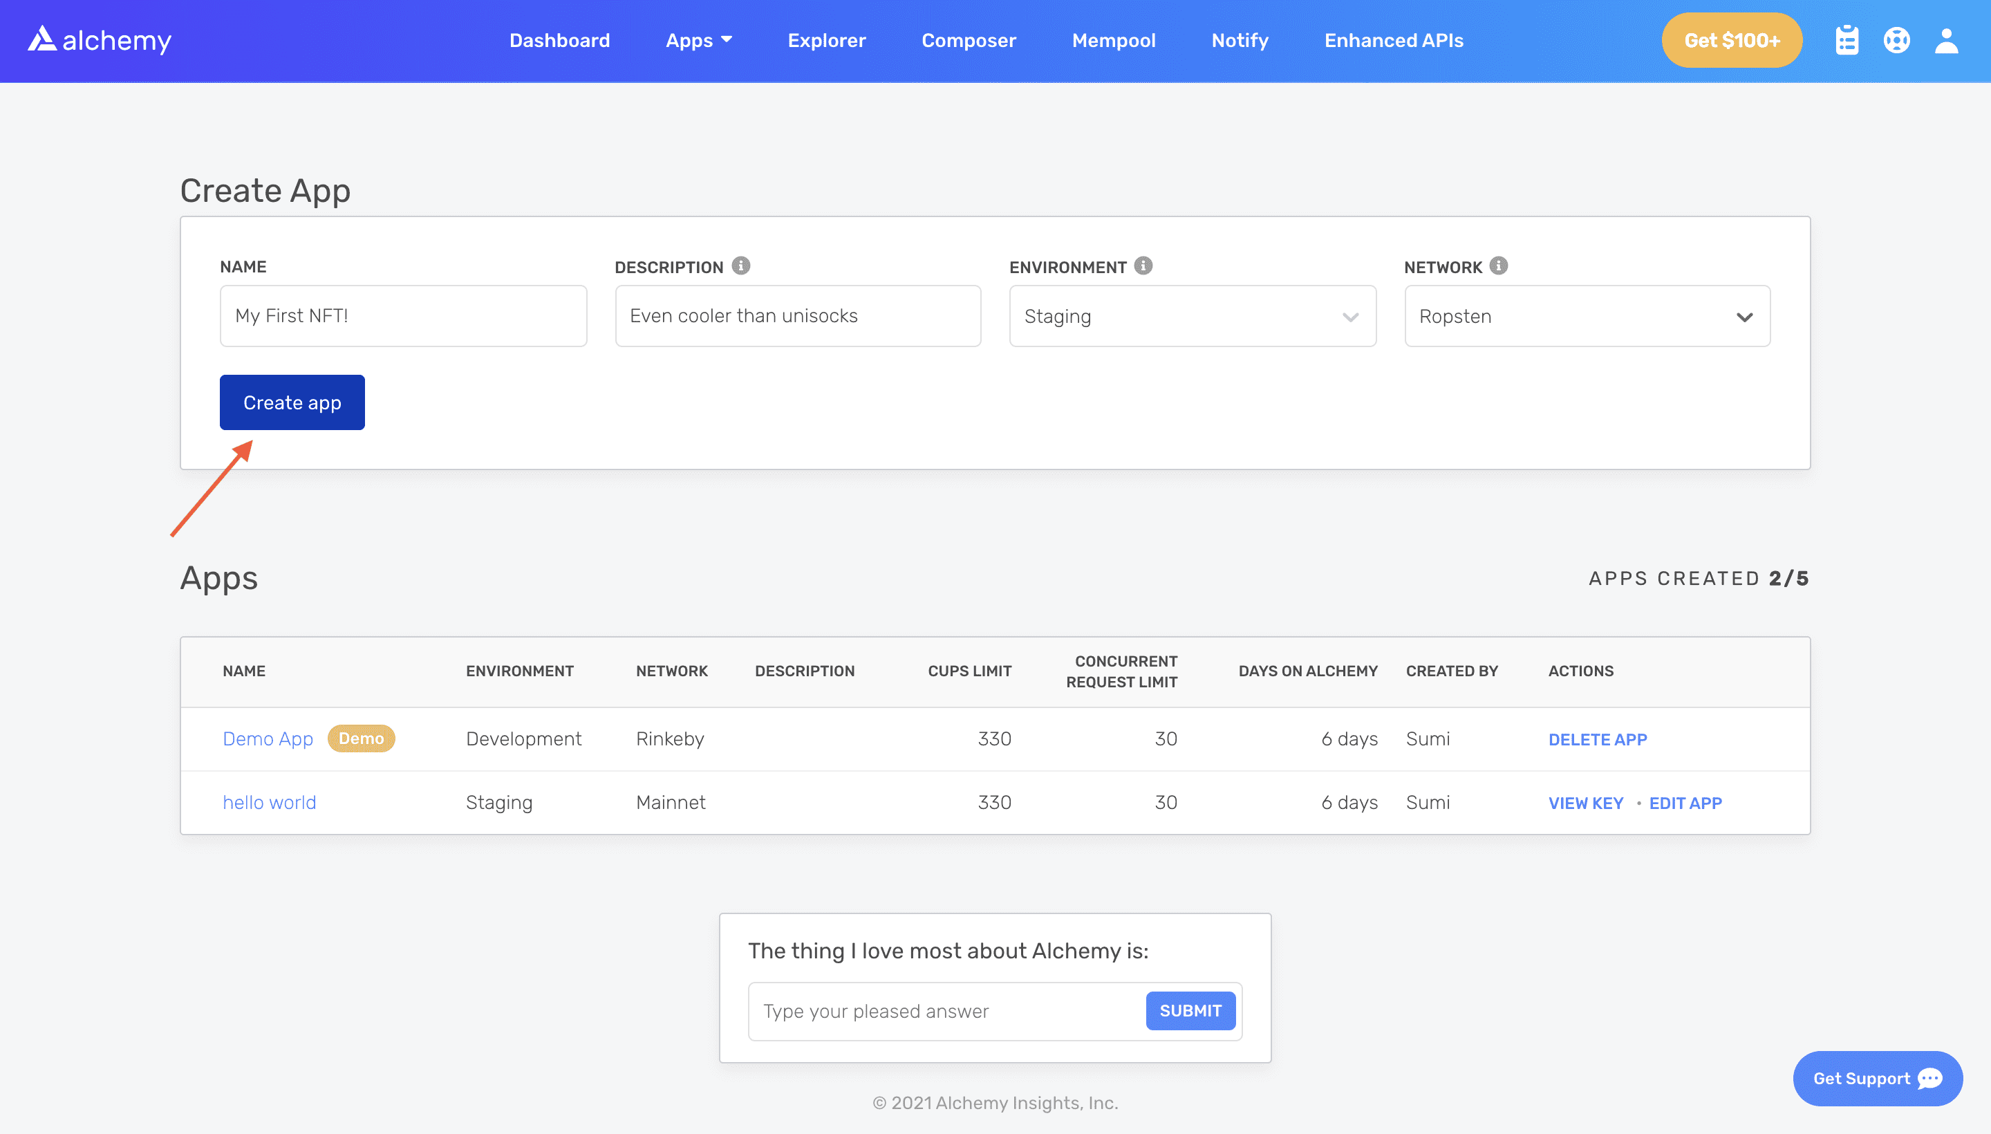Viewport: 1991px width, 1134px height.
Task: Select Mempool from the navigation bar
Action: pos(1114,39)
